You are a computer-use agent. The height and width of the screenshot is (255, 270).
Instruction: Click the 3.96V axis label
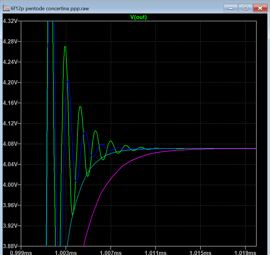pos(10,205)
